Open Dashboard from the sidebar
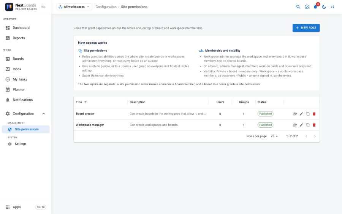The width and height of the screenshot is (342, 214). (x=26, y=28)
